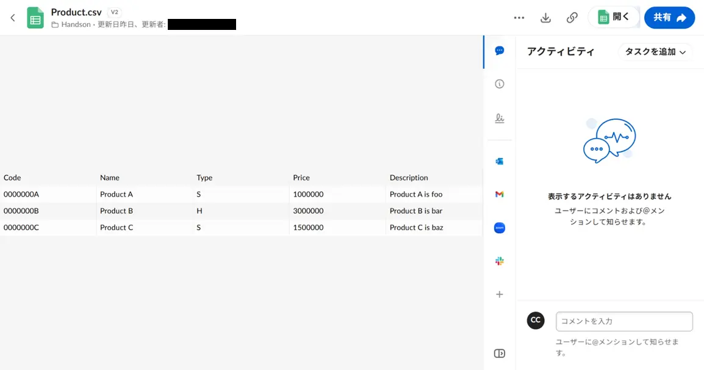Open version history via V2 badge
The width and height of the screenshot is (704, 370).
[x=115, y=12]
